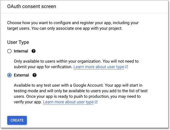Viewport: 170px width, 130px height.
Task: Click the Internal option label text
Action: point(21,51)
